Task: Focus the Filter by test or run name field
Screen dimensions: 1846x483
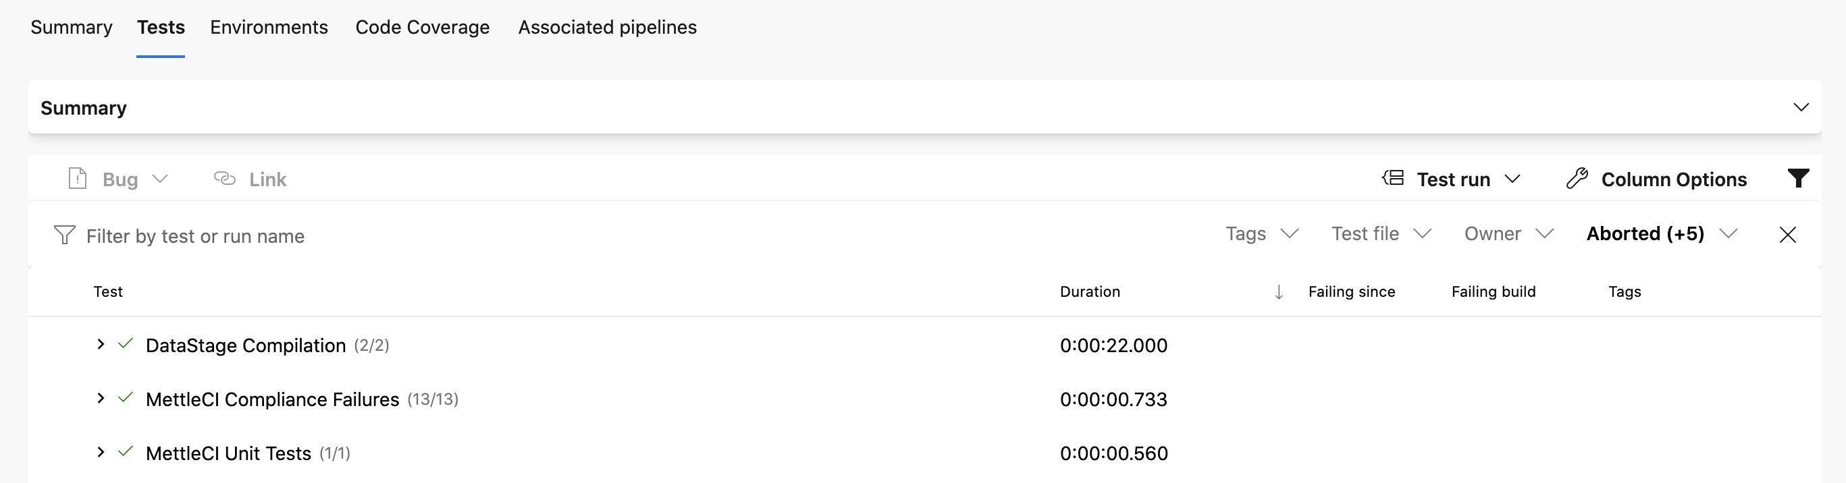Action: [x=195, y=236]
